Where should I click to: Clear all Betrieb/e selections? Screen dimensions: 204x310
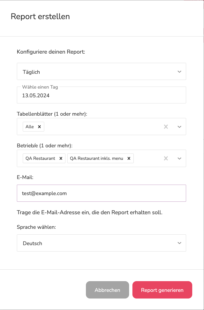click(x=166, y=158)
